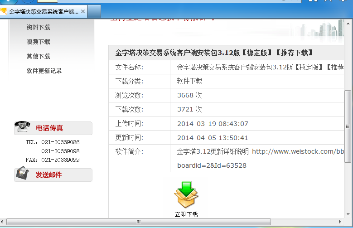The width and height of the screenshot is (353, 228).
Task: Click the 3668 次 view count
Action: pyautogui.click(x=189, y=95)
